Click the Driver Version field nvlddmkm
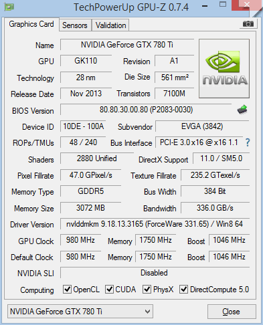 155,224
